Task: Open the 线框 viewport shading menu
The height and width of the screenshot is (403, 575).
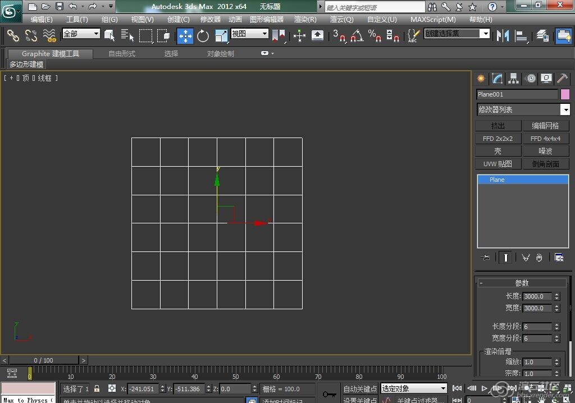Action: pos(44,78)
